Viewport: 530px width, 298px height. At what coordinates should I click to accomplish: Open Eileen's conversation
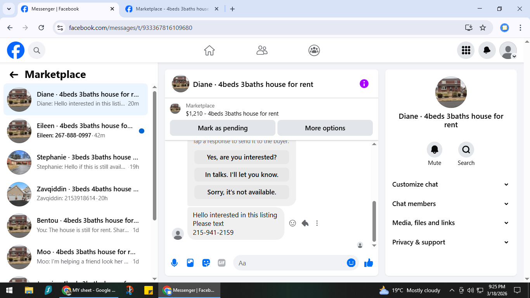pos(76,131)
